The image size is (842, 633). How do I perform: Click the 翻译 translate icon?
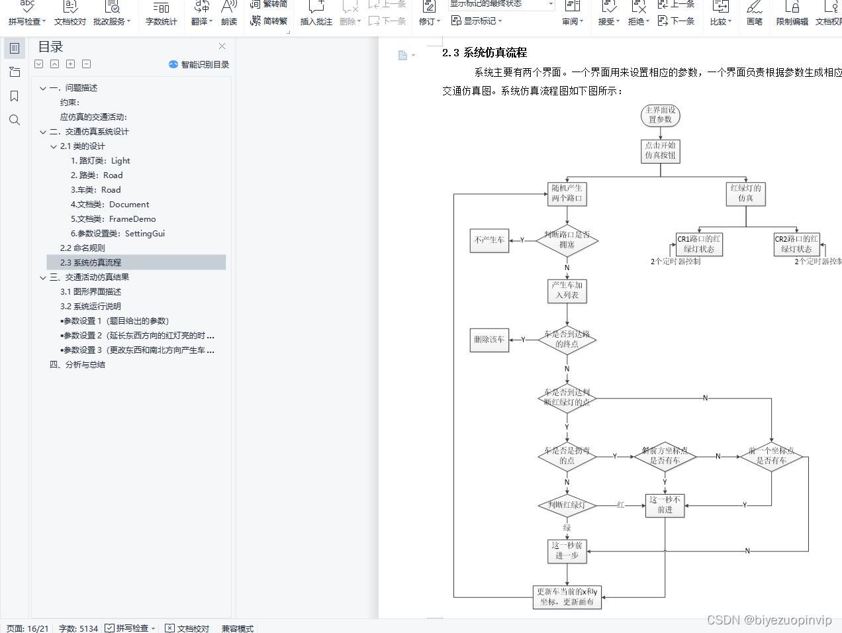pyautogui.click(x=201, y=7)
